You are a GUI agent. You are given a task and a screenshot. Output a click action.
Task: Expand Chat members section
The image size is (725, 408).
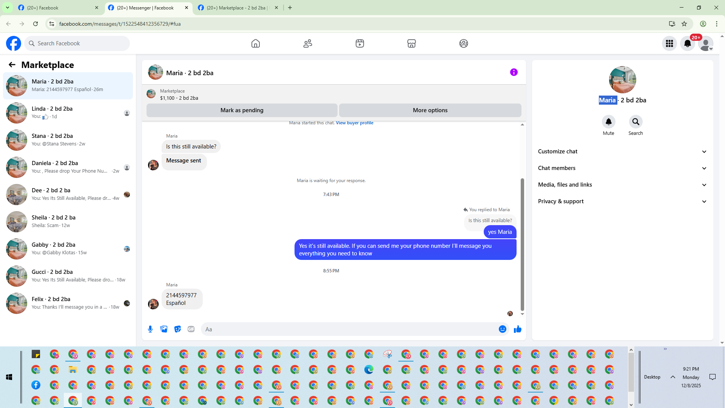pyautogui.click(x=622, y=168)
